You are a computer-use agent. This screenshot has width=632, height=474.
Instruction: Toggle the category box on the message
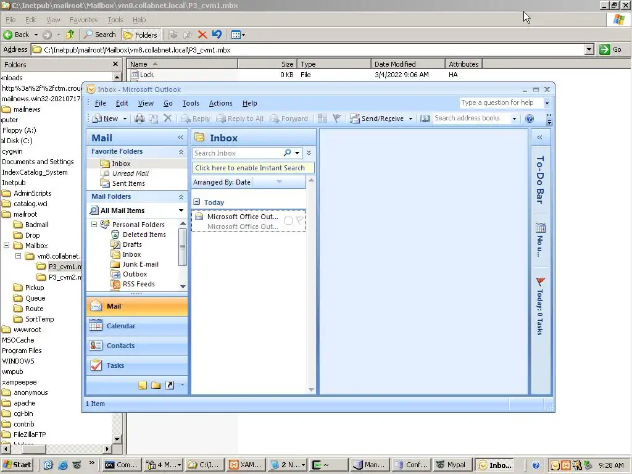(x=289, y=220)
